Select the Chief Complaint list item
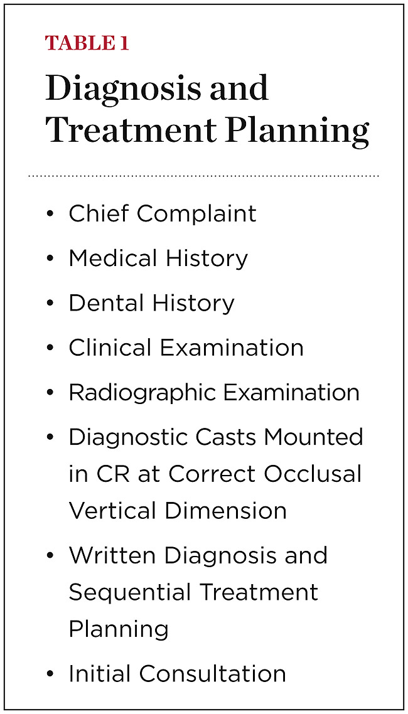Viewport: 408px width, 714px height. 163,214
